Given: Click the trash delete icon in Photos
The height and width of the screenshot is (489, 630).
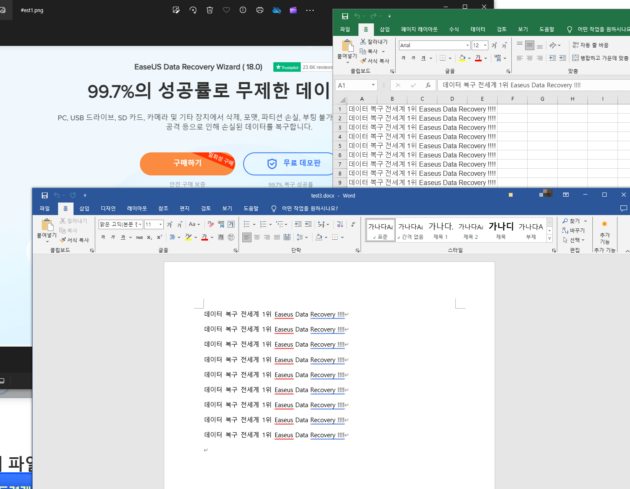Looking at the screenshot, I should tap(210, 10).
